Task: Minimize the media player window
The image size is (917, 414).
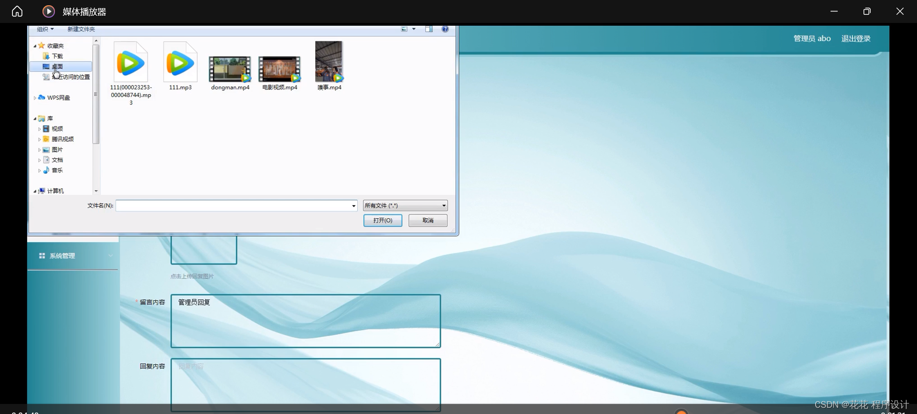Action: 834,11
